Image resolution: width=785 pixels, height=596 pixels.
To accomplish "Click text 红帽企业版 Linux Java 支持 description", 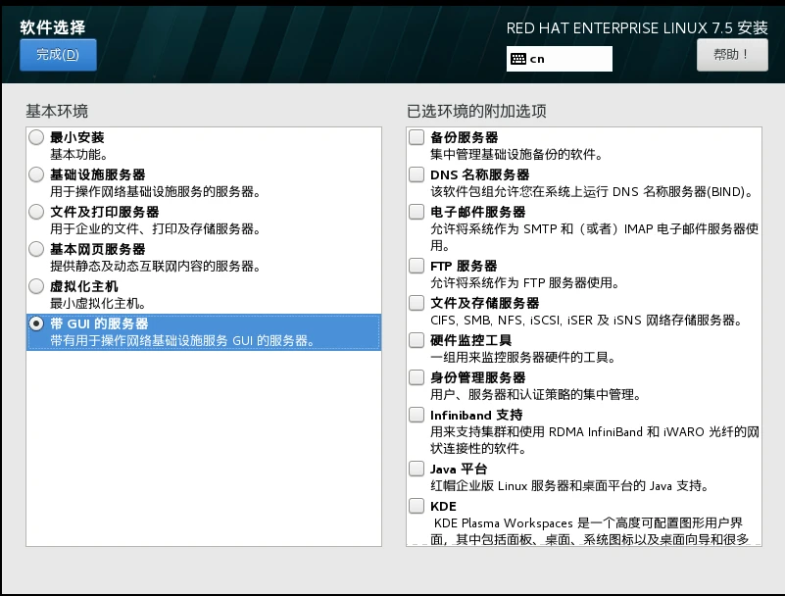I will (x=569, y=486).
